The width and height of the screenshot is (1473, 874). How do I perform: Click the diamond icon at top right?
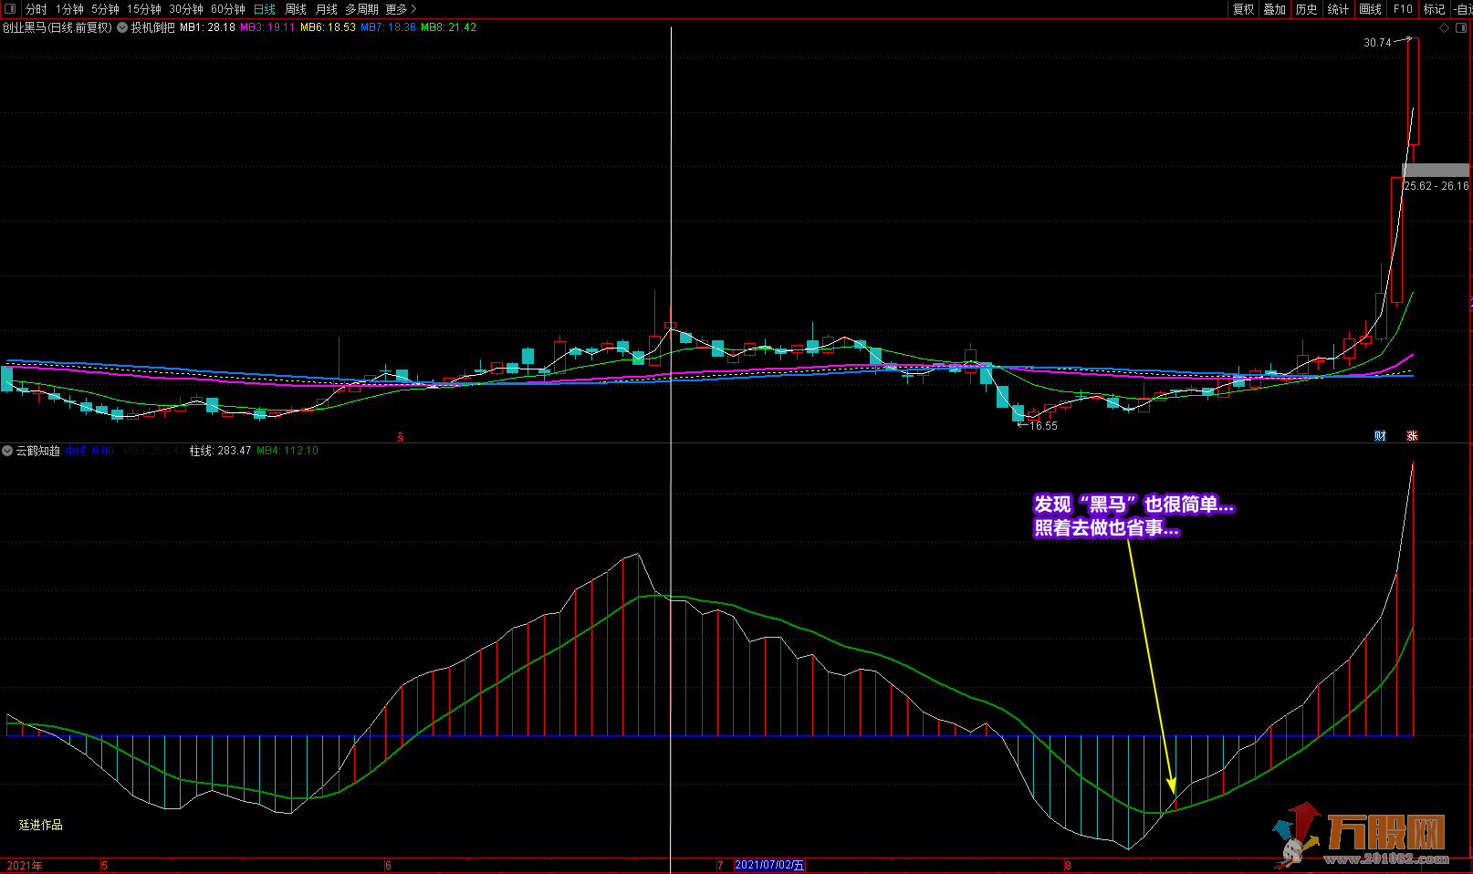[x=1444, y=27]
